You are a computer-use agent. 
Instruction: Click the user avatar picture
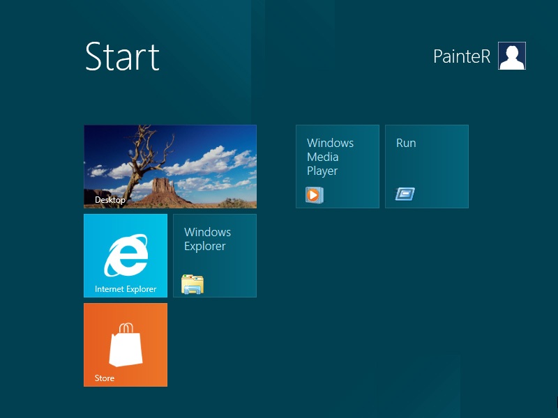pos(512,56)
